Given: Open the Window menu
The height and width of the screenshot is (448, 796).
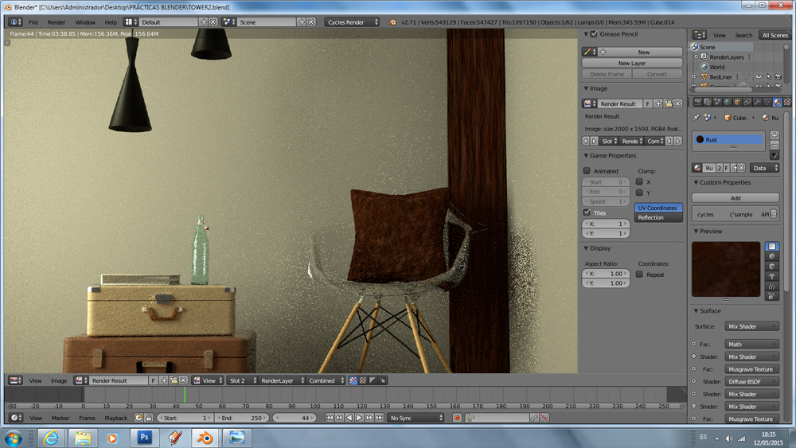Looking at the screenshot, I should coord(85,21).
